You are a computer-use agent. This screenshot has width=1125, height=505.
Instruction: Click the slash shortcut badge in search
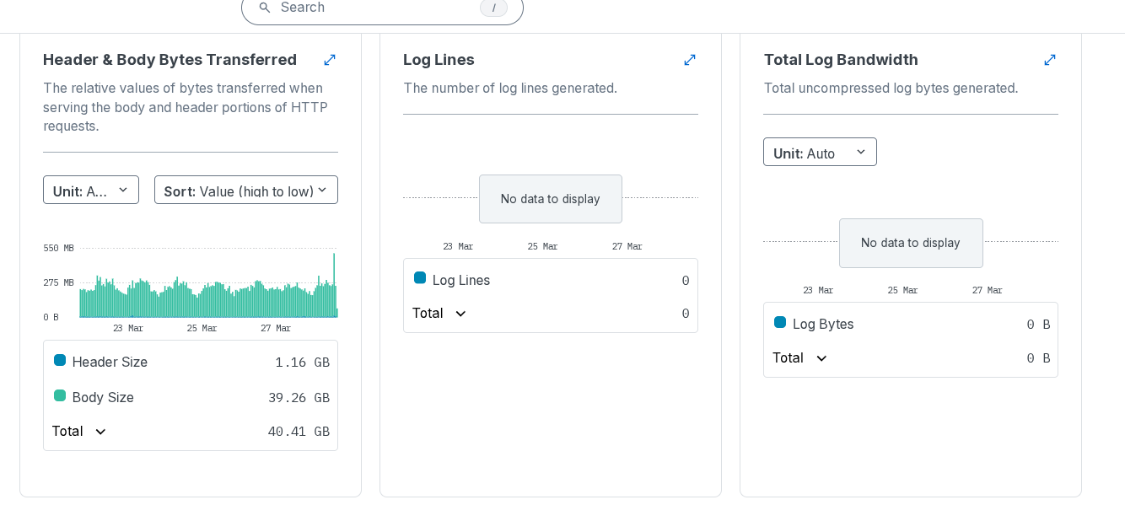(x=493, y=8)
